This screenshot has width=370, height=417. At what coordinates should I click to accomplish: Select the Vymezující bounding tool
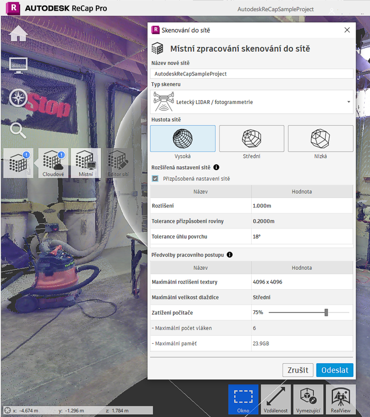coord(308,400)
